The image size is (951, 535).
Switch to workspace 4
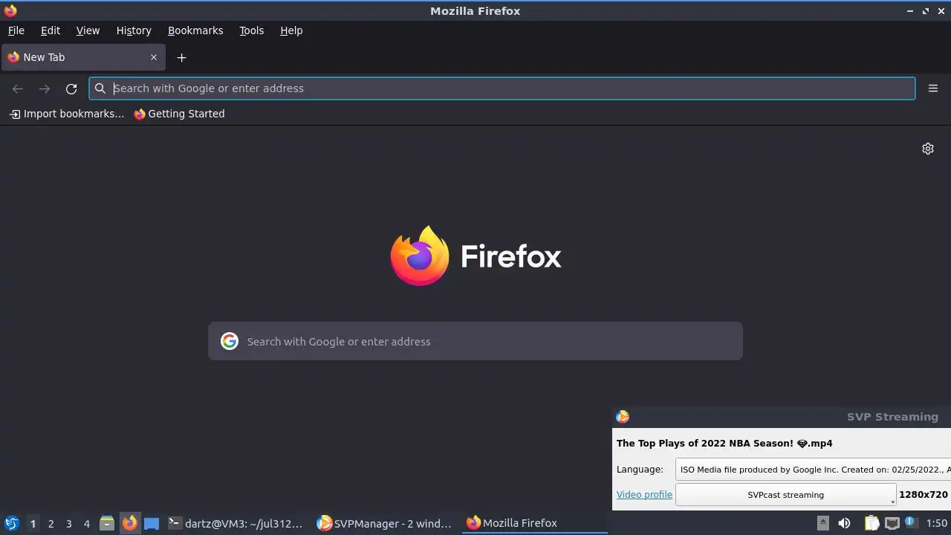86,524
